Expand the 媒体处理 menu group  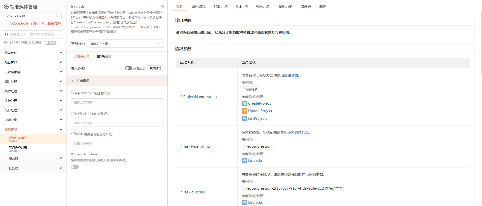[33, 91]
